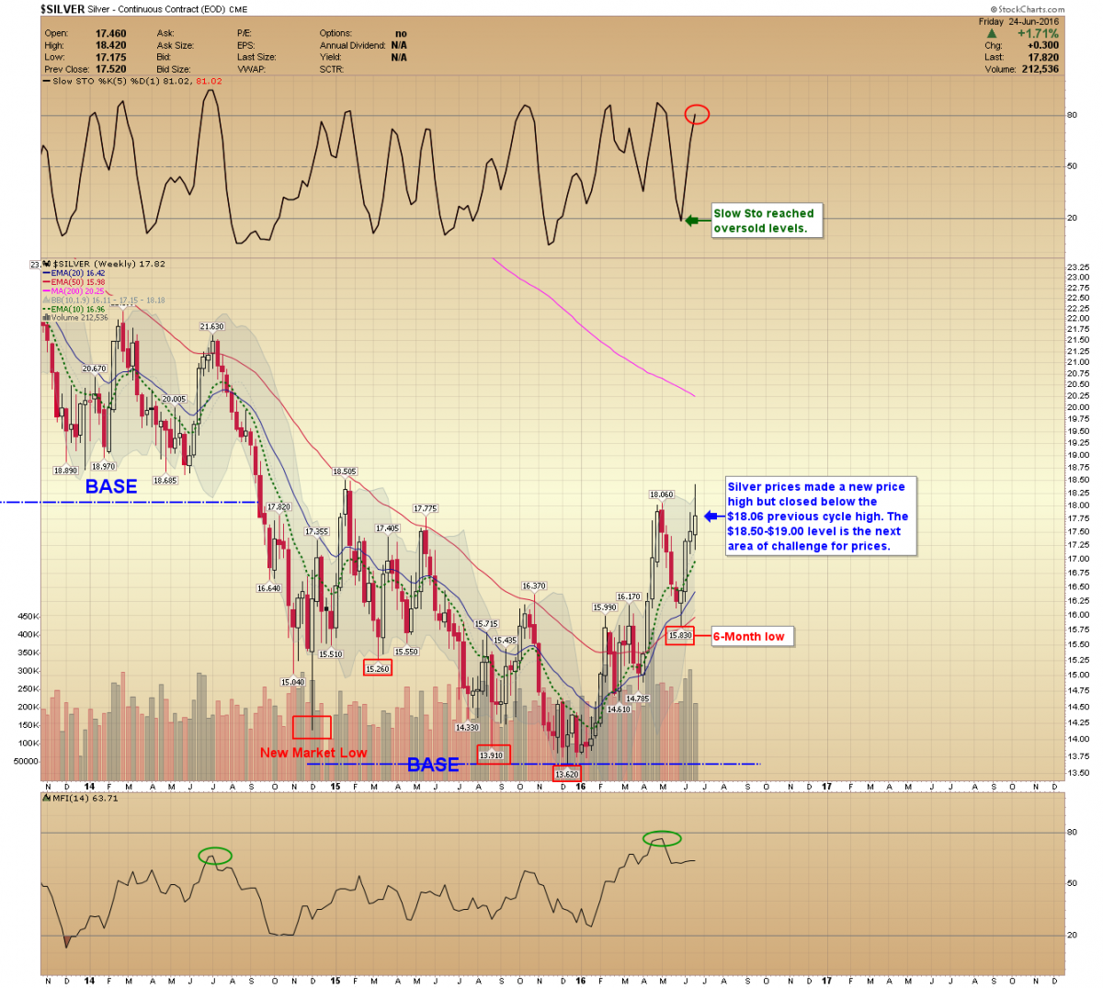Click the MA(200) magenta legend entry
Screen dimensions: 1103x988
77,291
